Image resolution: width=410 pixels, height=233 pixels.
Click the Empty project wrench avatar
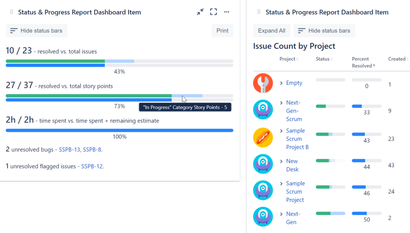point(263,83)
